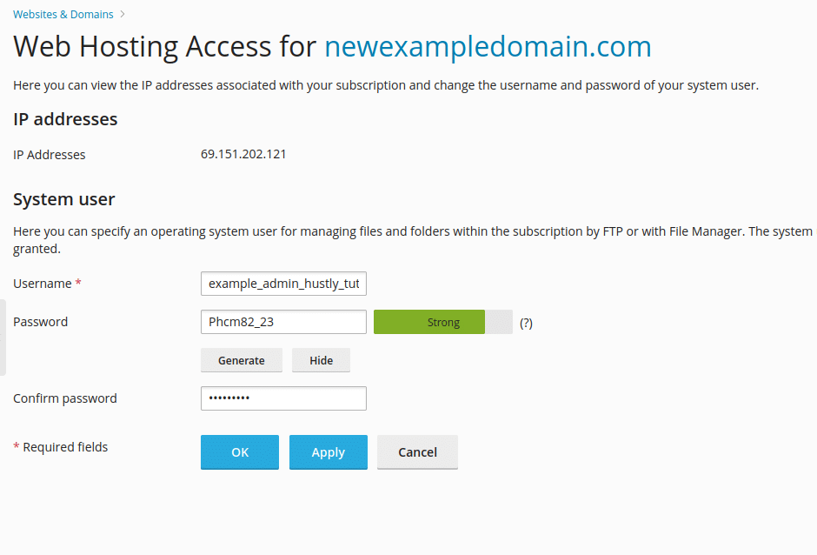Screen dimensions: 817x555
Task: Confirm the changes with OK
Action: click(239, 451)
